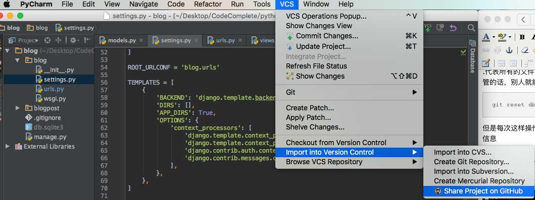Click the collapse all icon in Project panel

pos(58,40)
